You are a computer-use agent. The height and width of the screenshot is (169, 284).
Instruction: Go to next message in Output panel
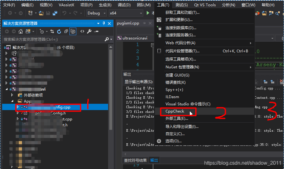(x=272, y=82)
